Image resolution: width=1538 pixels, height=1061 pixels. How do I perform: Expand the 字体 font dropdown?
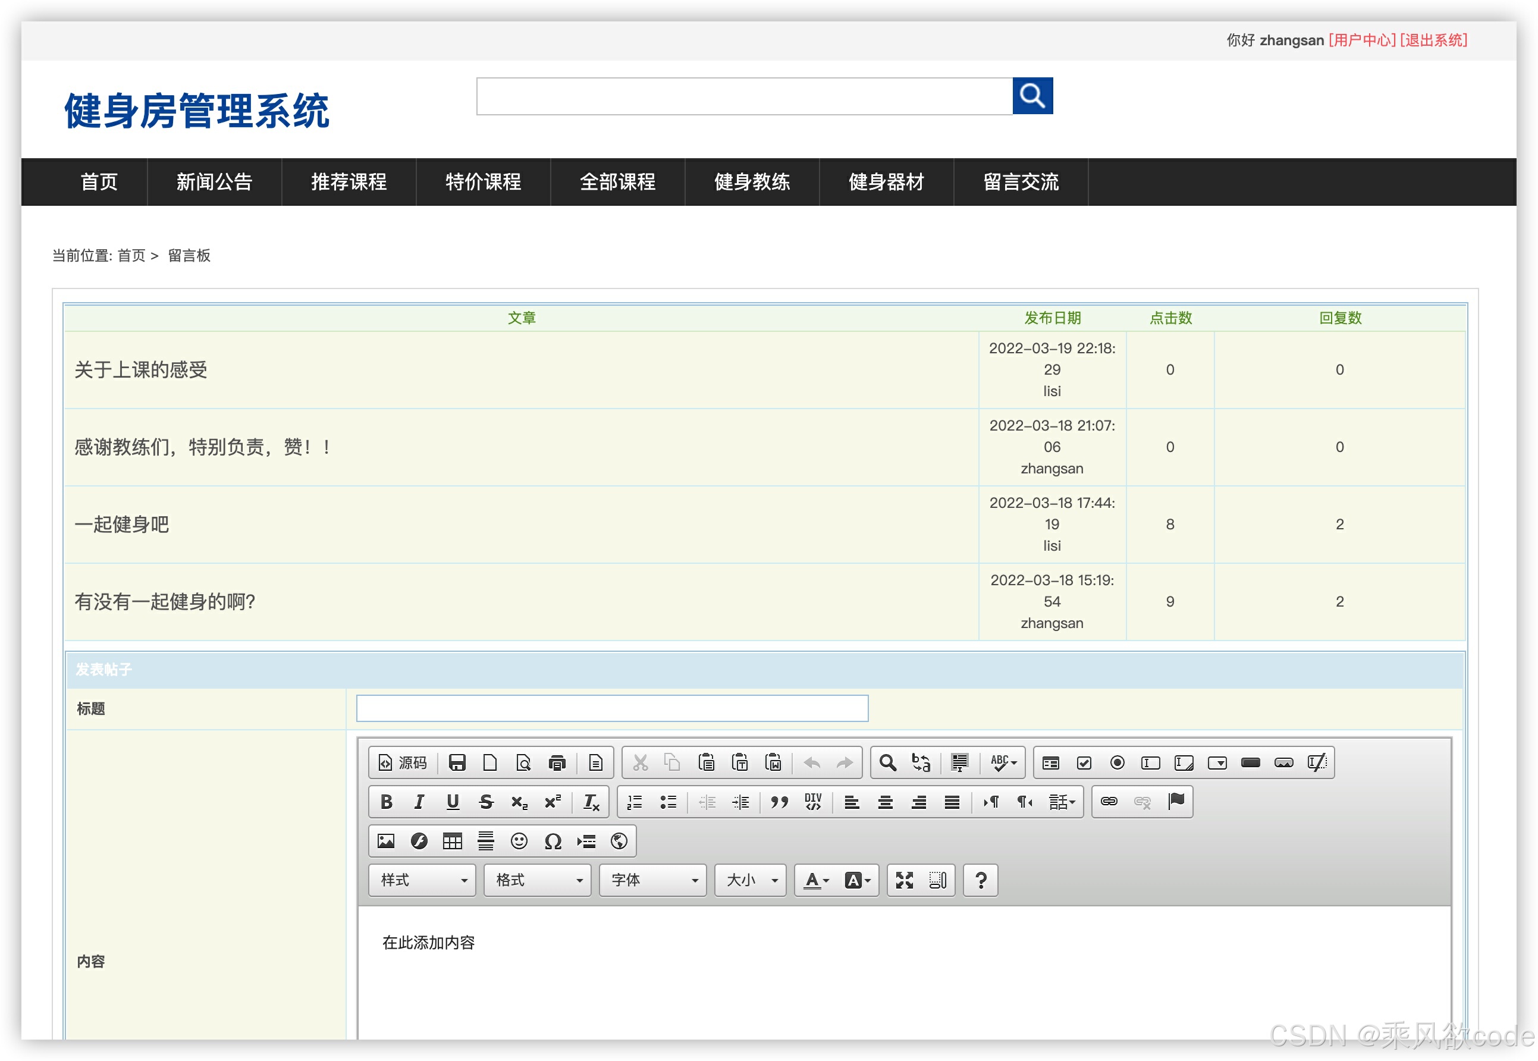point(652,880)
